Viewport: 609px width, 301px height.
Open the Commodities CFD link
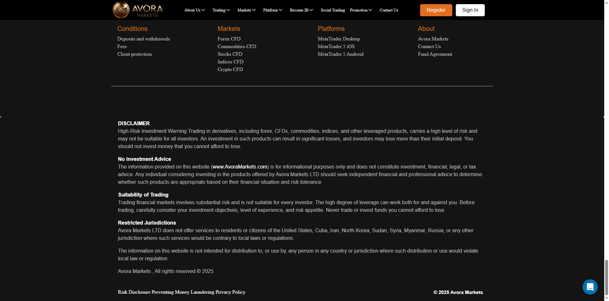[x=237, y=47]
